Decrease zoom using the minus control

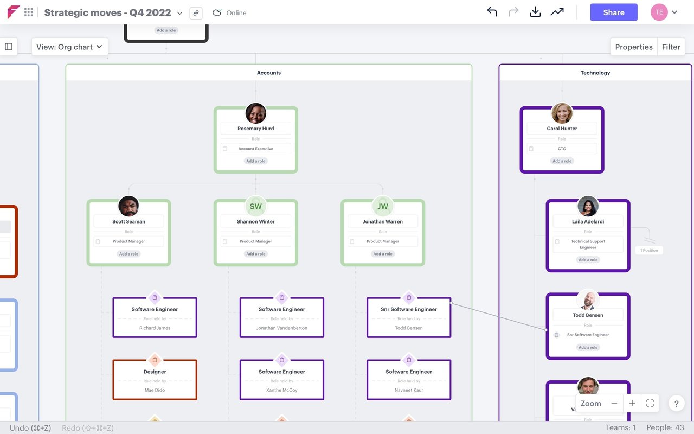point(614,403)
